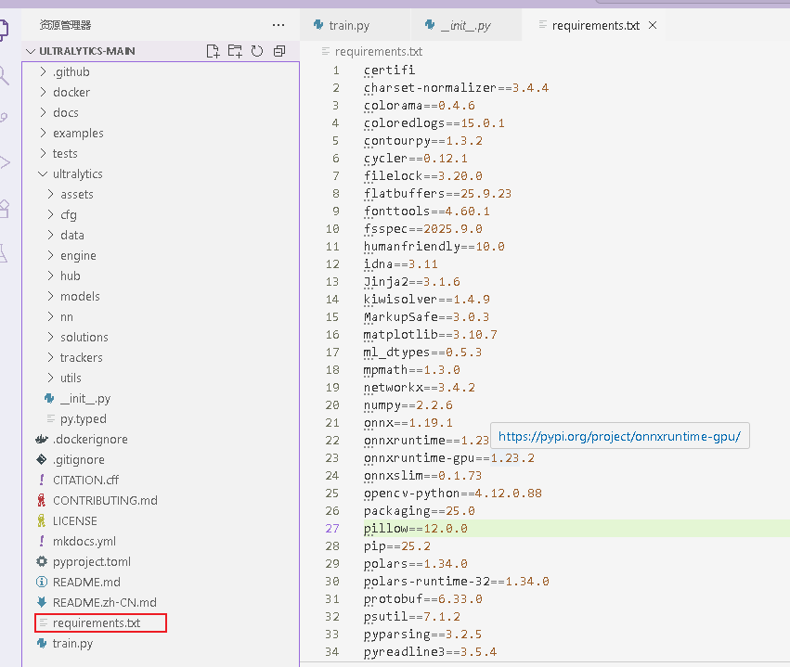Close the requirements.txt editor tab
The height and width of the screenshot is (667, 790).
[x=653, y=25]
